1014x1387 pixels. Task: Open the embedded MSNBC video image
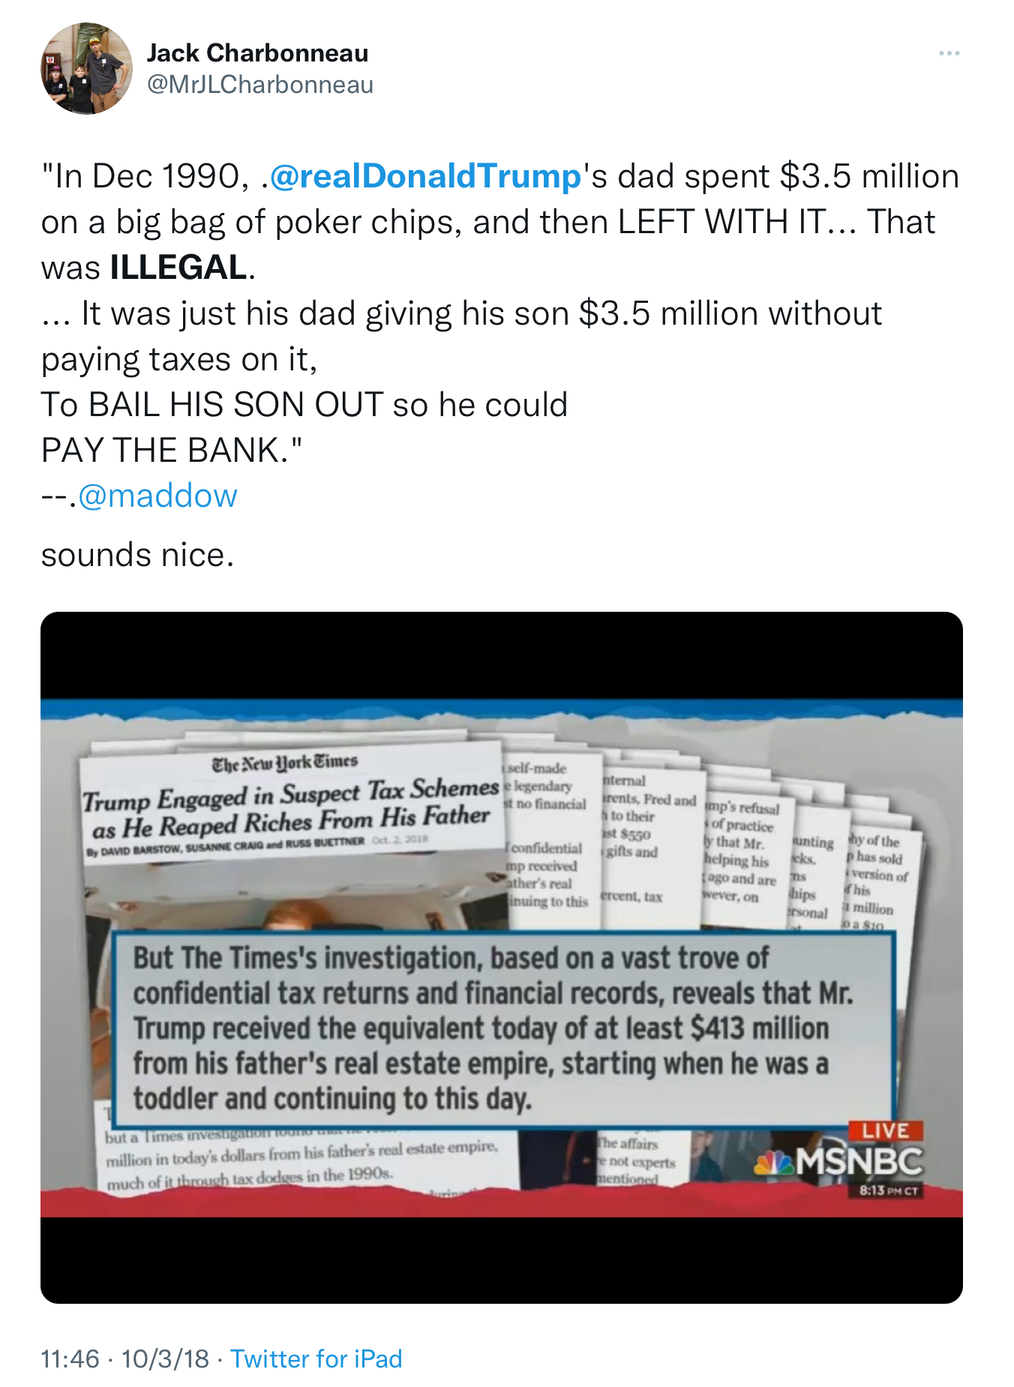coord(502,957)
